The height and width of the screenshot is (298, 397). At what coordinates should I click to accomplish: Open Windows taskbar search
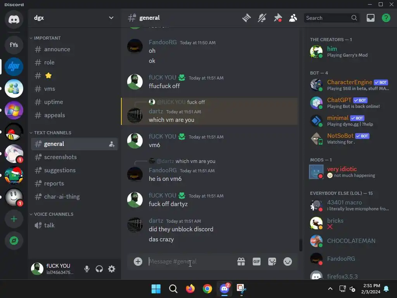point(173,289)
